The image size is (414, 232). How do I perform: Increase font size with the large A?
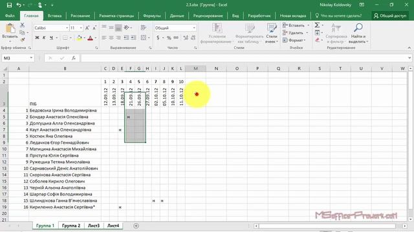click(87, 28)
